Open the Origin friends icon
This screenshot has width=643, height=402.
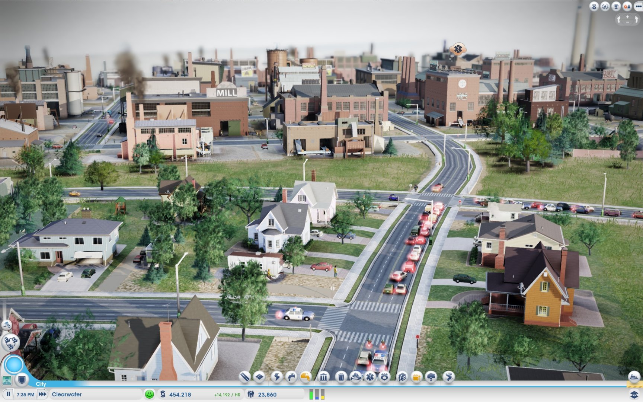(627, 6)
